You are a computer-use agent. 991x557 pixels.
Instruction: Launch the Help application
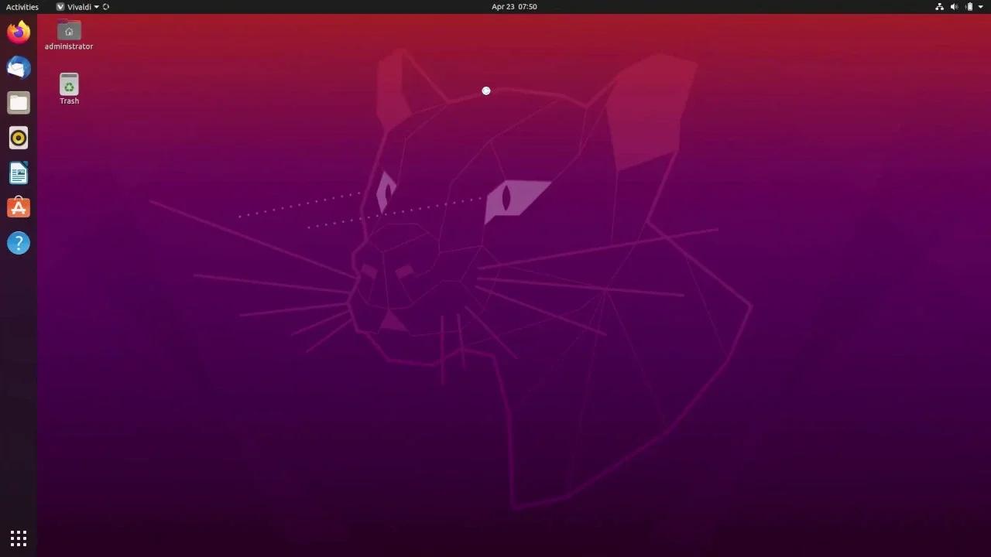pyautogui.click(x=19, y=242)
